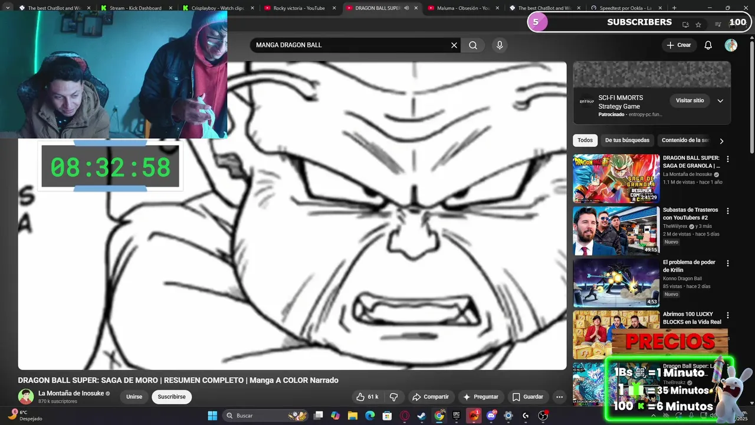The width and height of the screenshot is (755, 425).
Task: Open the tab search dropdown arrow
Action: 8,8
